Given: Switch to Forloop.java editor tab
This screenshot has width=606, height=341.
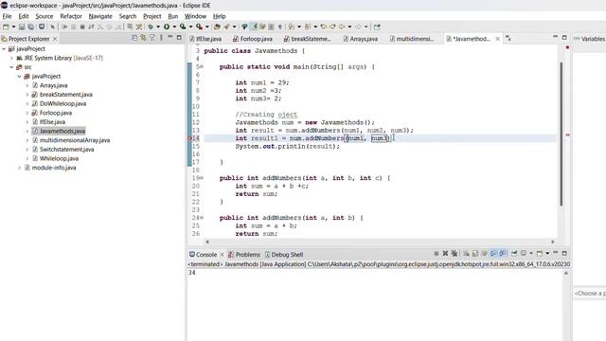Looking at the screenshot, I should coord(253,39).
